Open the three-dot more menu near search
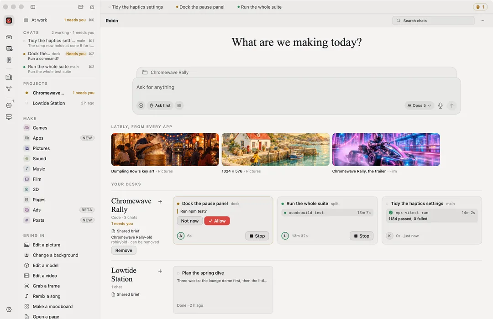 pyautogui.click(x=483, y=21)
